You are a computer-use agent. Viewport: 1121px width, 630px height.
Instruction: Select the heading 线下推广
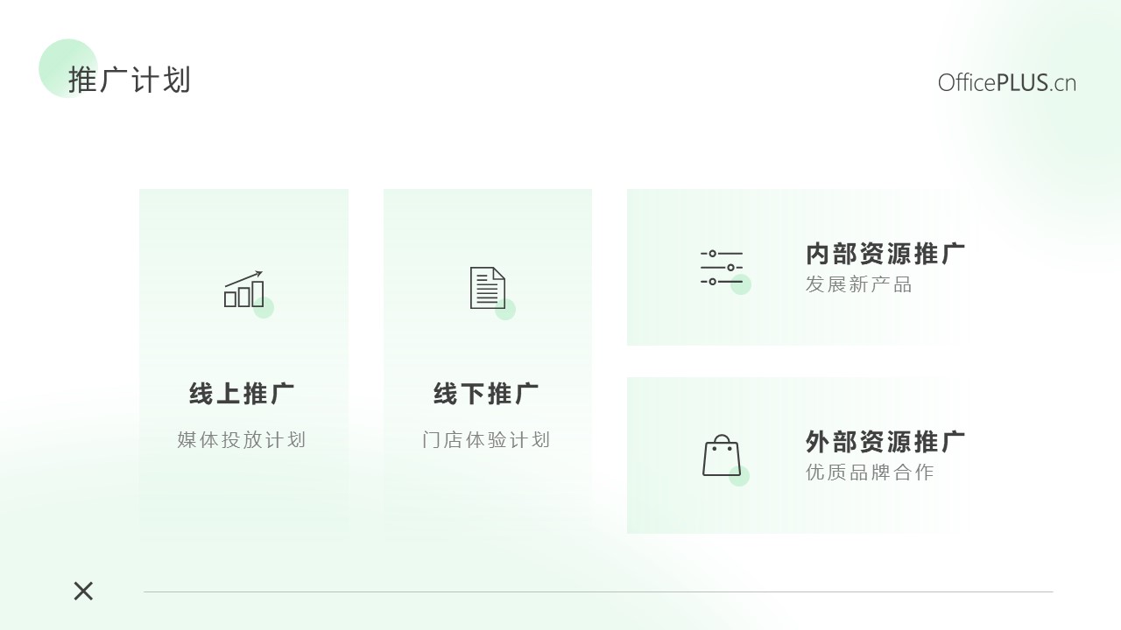pyautogui.click(x=486, y=394)
